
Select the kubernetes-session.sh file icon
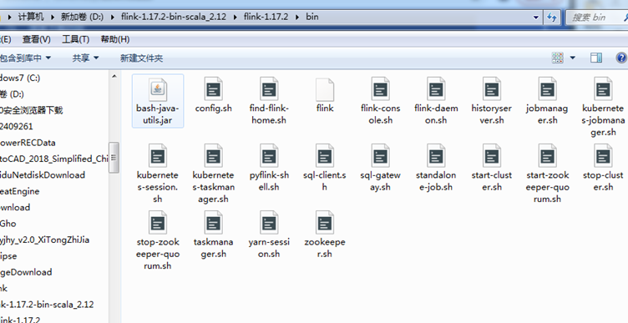[158, 156]
